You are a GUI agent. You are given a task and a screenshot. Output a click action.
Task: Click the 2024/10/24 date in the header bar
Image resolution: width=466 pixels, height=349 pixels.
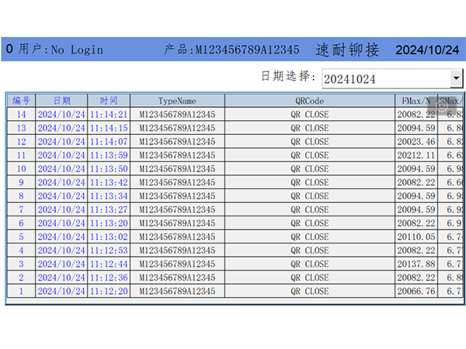point(427,50)
